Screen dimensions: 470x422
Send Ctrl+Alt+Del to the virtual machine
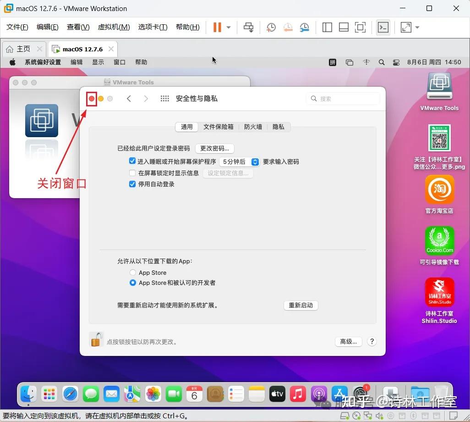point(248,28)
